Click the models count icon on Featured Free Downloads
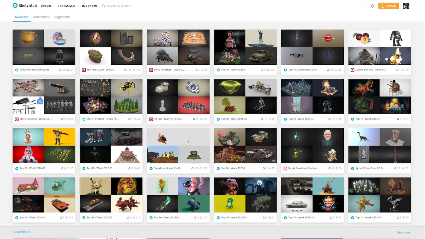The width and height of the screenshot is (425, 239). pos(60,70)
